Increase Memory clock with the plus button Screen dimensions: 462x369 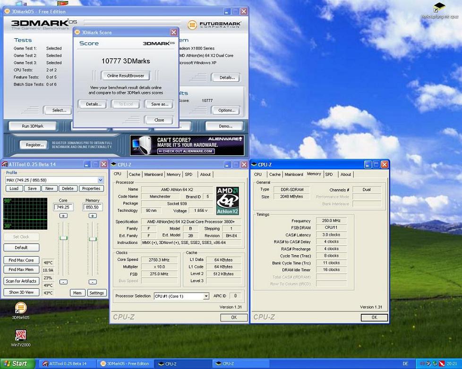click(93, 216)
